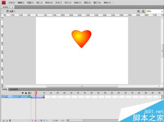Open the 帮助(H) menu
Image resolution: width=164 pixels, height=122 pixels.
pos(107,3)
